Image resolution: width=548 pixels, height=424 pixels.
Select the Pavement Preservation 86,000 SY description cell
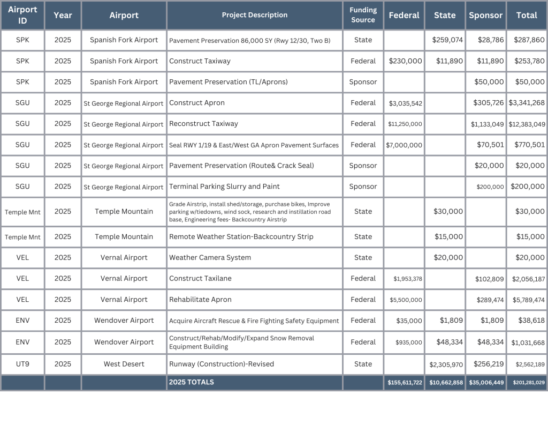[x=254, y=40]
